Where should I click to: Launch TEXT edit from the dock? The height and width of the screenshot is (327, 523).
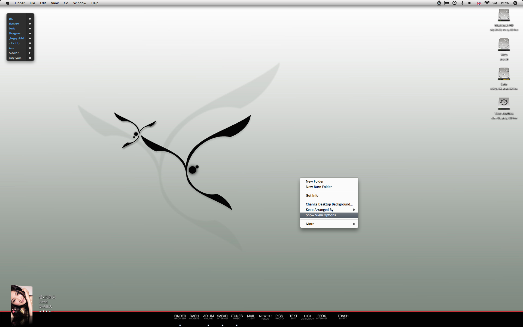click(x=293, y=317)
